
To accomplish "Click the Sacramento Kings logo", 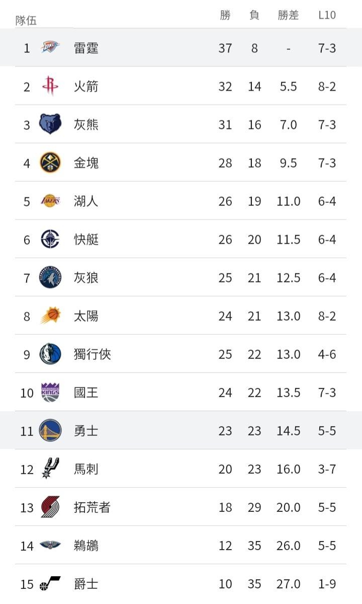I will click(50, 392).
